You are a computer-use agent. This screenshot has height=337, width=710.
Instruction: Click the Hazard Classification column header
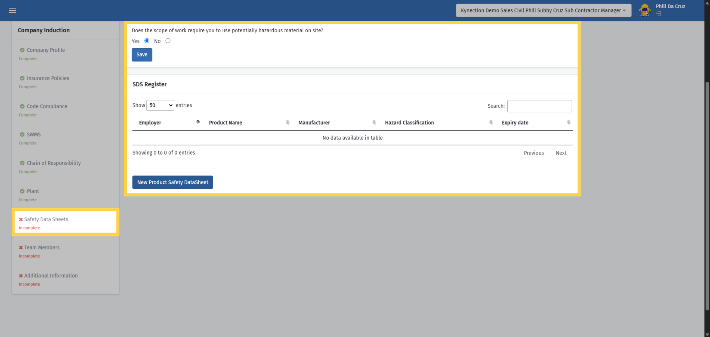(409, 123)
